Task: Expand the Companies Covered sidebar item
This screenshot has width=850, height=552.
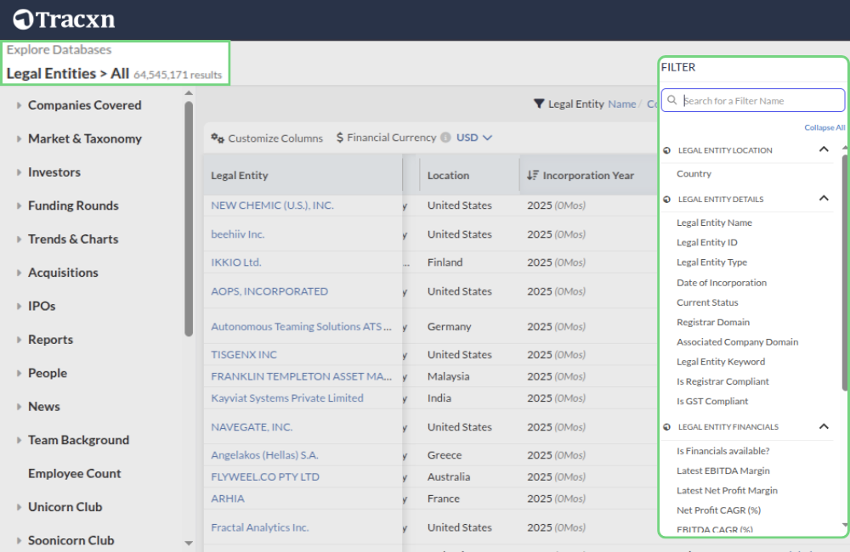Action: pyautogui.click(x=19, y=105)
